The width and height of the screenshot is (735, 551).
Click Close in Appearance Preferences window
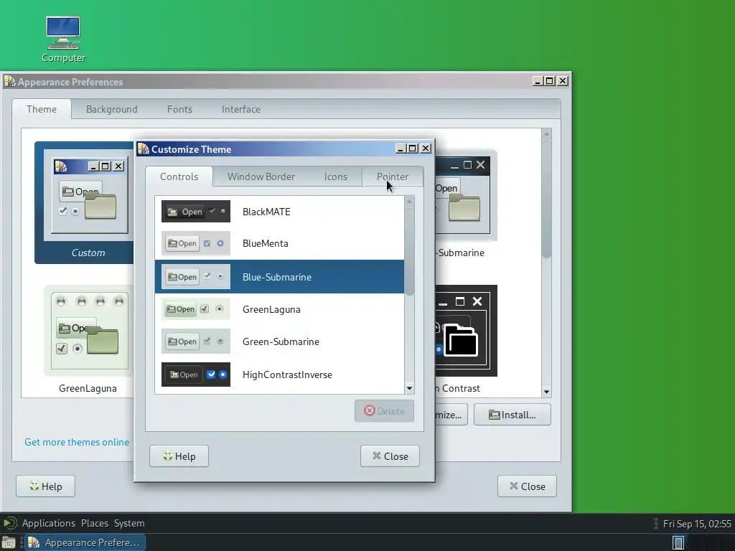pos(527,486)
